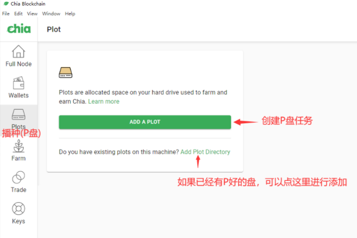Click the Add Plot Directory link
The width and height of the screenshot is (357, 238).
(x=205, y=152)
